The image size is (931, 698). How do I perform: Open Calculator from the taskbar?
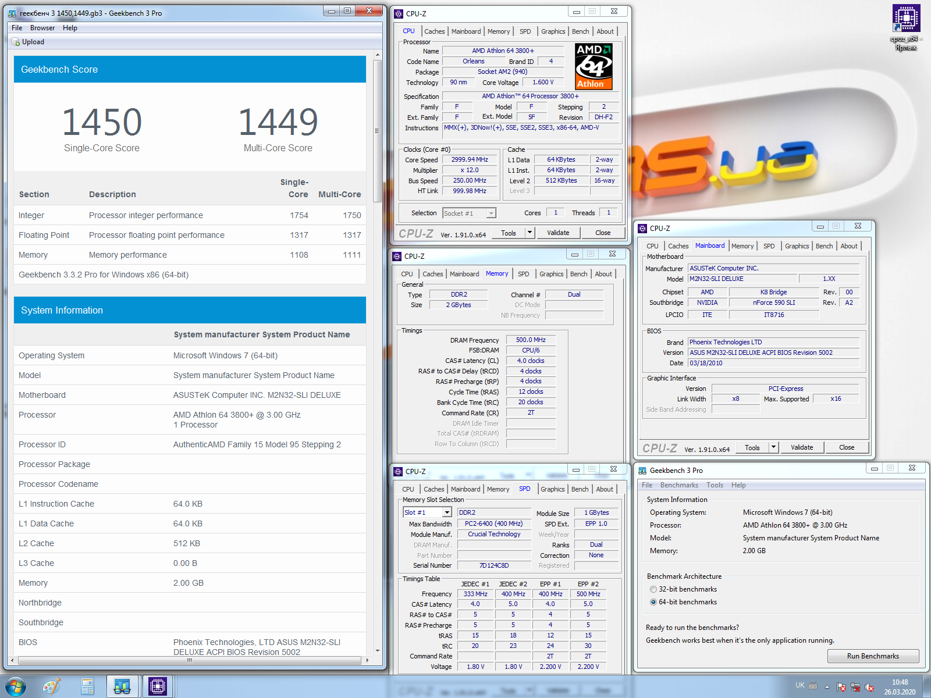click(87, 687)
